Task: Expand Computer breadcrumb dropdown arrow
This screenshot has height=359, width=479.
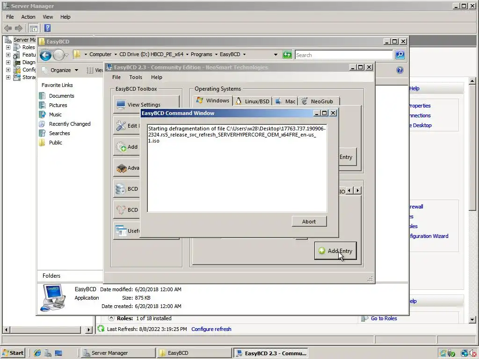Action: (x=116, y=55)
